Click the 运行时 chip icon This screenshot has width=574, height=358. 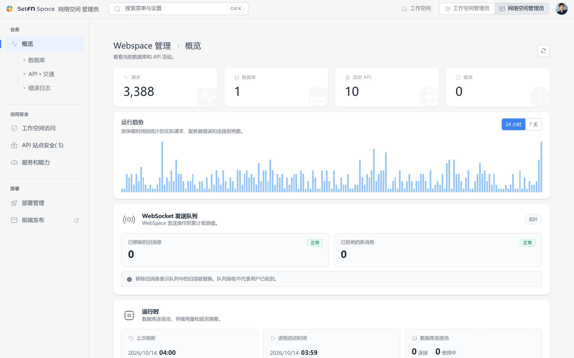129,315
